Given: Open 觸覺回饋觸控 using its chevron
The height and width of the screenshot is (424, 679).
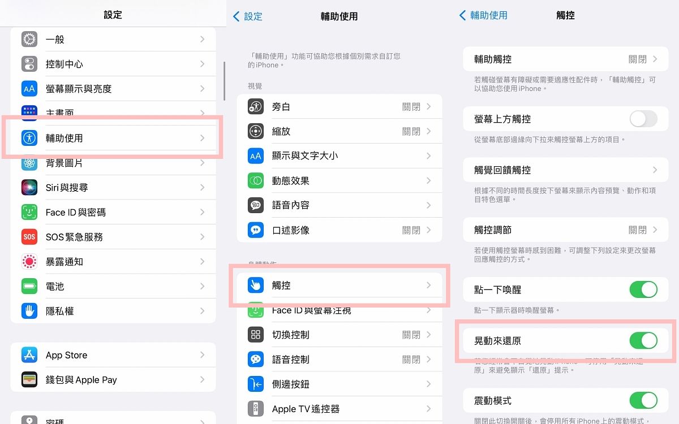Looking at the screenshot, I should click(655, 170).
